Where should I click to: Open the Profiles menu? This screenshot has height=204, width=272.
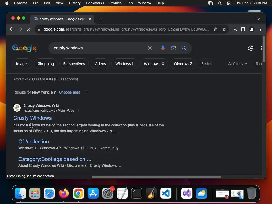click(115, 3)
